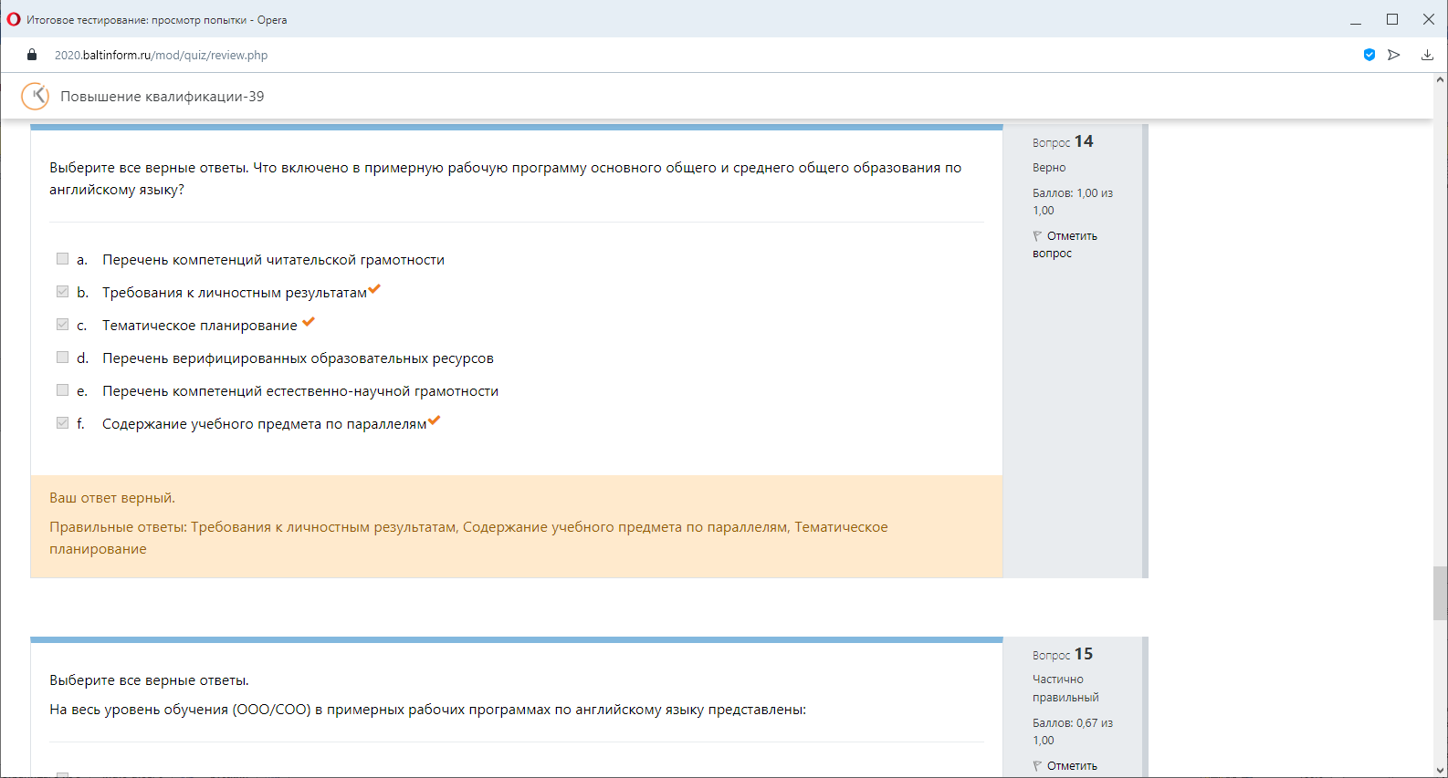
Task: Click the orange checkmark beside Требования к личностным результатам
Action: 374,289
